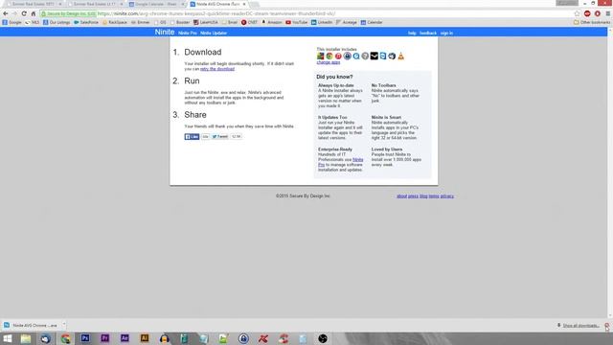This screenshot has height=345, width=613.
Task: Click the Facebook Like button
Action: click(192, 136)
